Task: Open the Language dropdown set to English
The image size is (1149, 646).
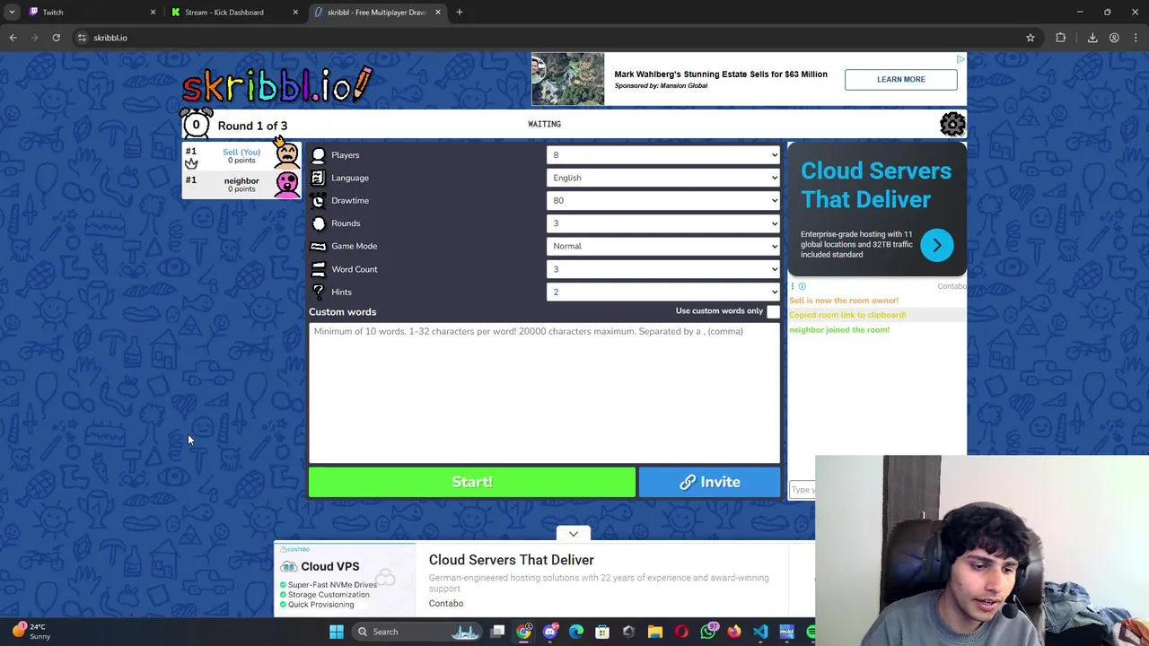Action: pyautogui.click(x=663, y=178)
